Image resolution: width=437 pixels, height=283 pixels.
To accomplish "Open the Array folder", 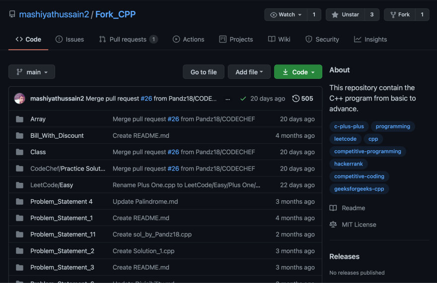I will [38, 119].
